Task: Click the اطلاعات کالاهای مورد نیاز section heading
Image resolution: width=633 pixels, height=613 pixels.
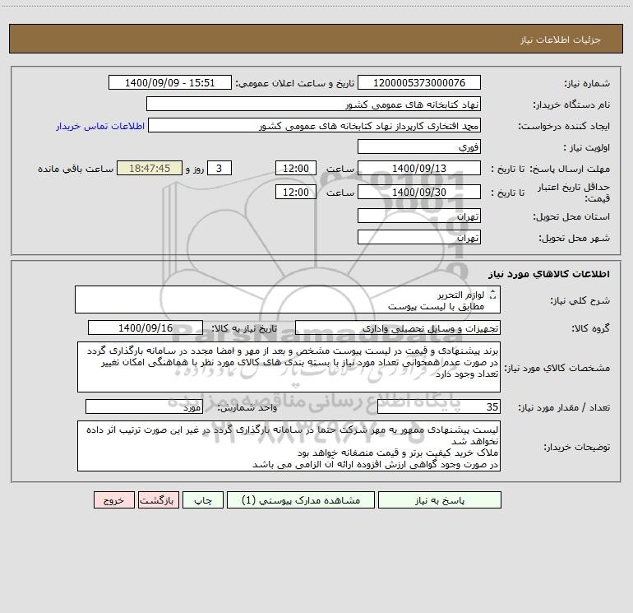Action: pyautogui.click(x=549, y=274)
